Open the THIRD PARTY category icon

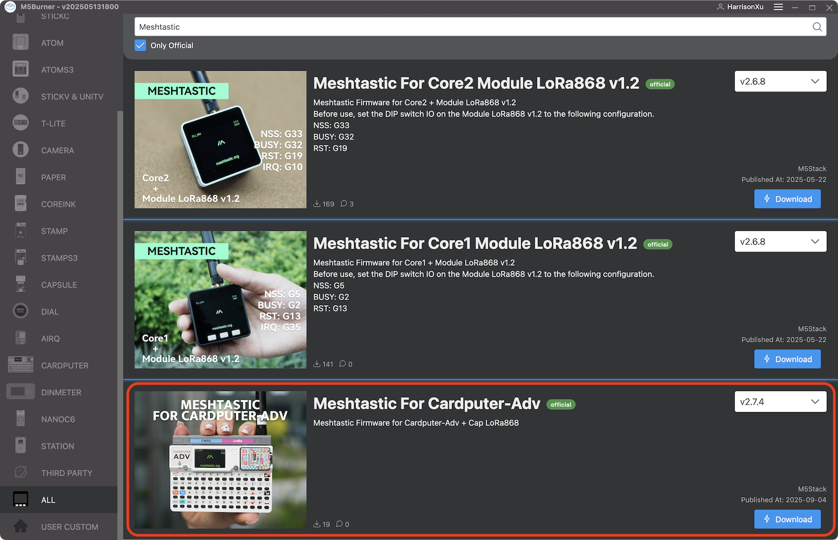20,473
